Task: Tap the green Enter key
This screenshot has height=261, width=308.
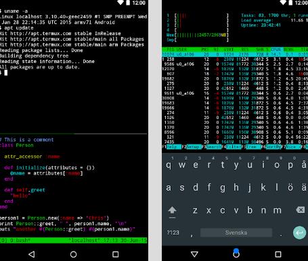Action: pyautogui.click(x=300, y=233)
